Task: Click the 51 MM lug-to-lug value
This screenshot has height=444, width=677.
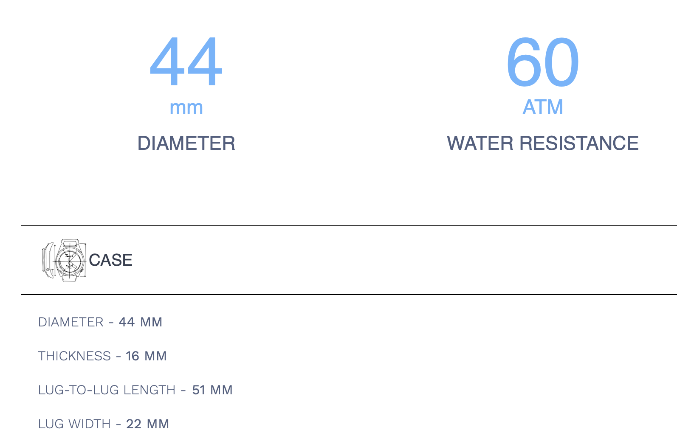Action: click(x=212, y=390)
